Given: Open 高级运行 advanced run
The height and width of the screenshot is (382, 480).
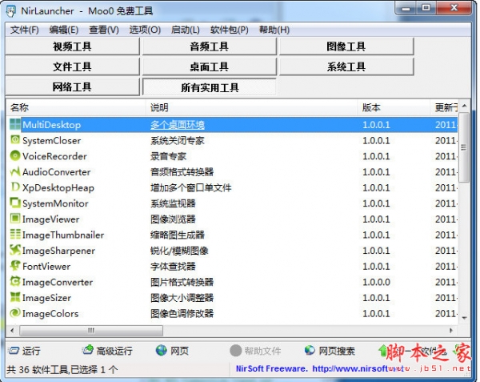Looking at the screenshot, I should 107,351.
